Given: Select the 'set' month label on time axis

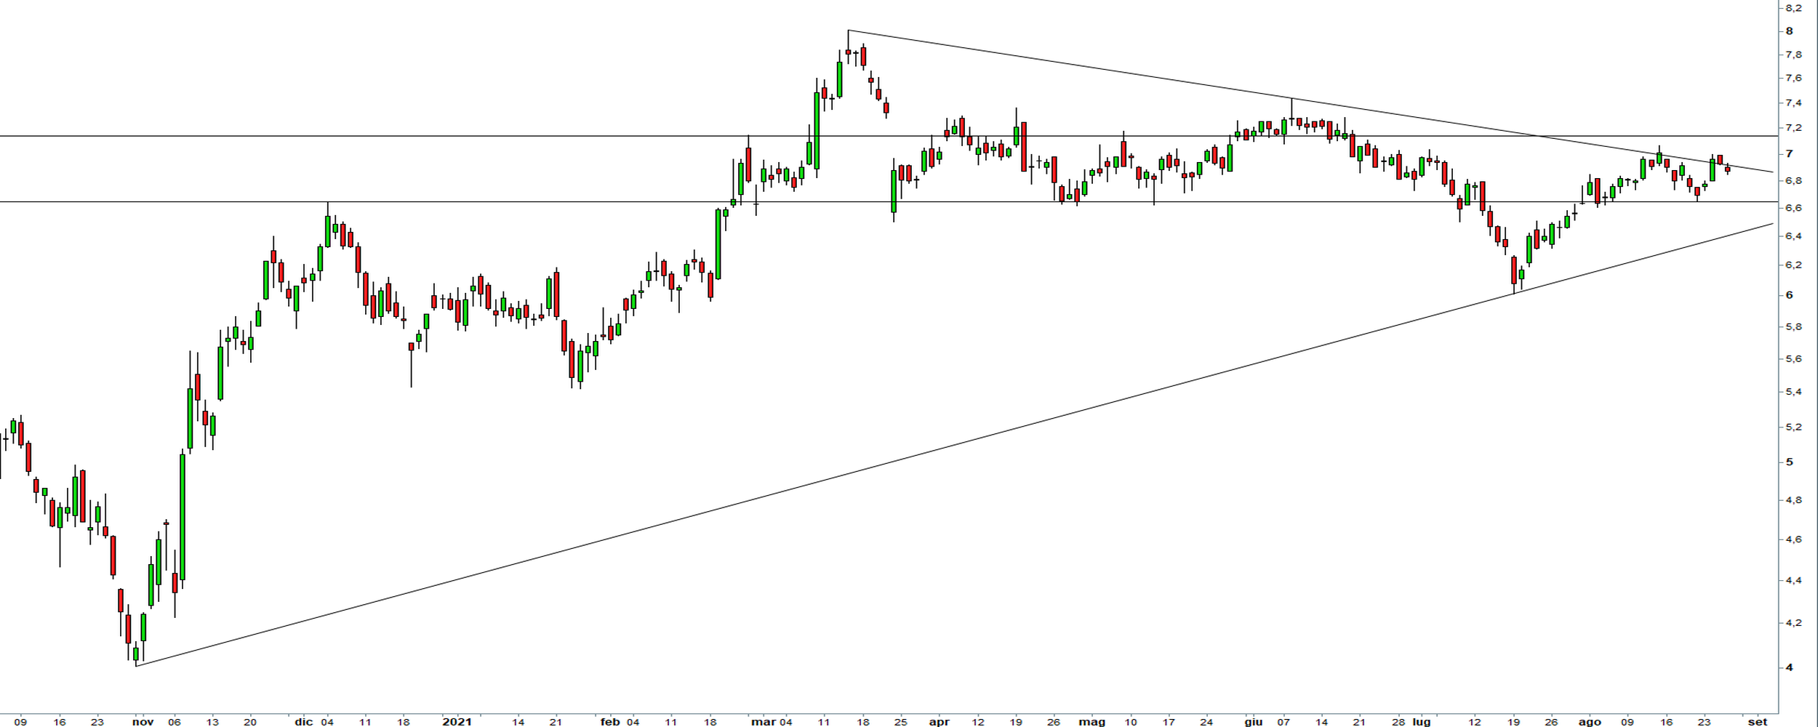Looking at the screenshot, I should pos(1758,722).
